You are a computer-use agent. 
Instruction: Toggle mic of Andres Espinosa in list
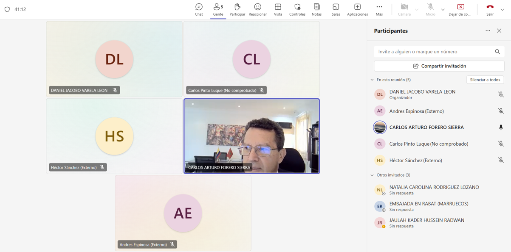(501, 111)
